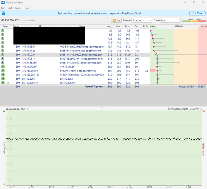Sort by the Max column header
This screenshot has height=189, width=207.
tap(127, 27)
